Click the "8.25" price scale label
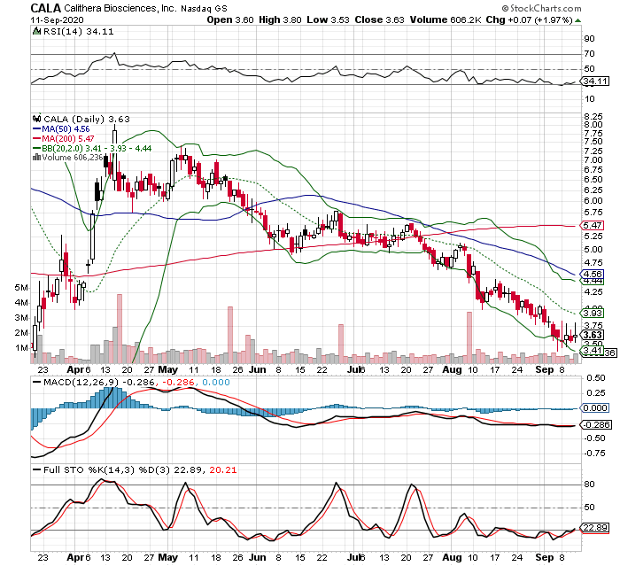This screenshot has width=620, height=566. click(x=593, y=116)
